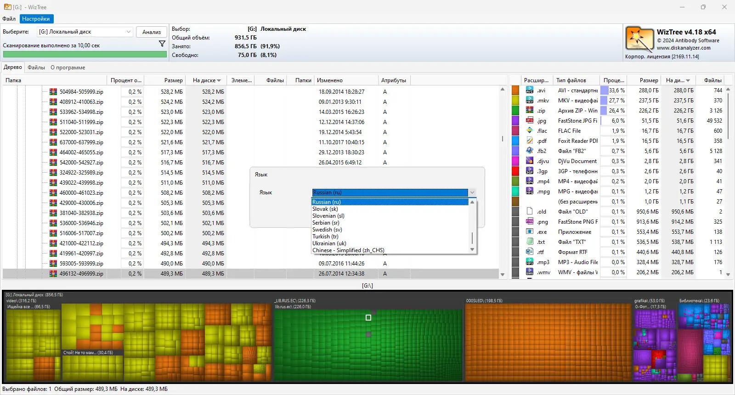Click the .3gp file type icon
Image resolution: width=735 pixels, height=395 pixels.
point(530,171)
